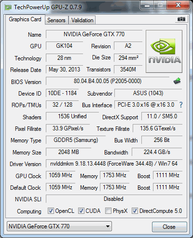Screen dimensions: 193x238
Task: Click the Revision field A2
Action: coord(128,46)
